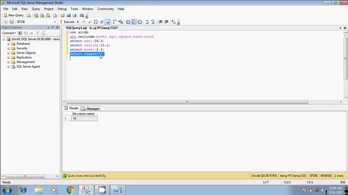Collapse the (local) SQL Server node
The image size is (348, 195).
4,39
